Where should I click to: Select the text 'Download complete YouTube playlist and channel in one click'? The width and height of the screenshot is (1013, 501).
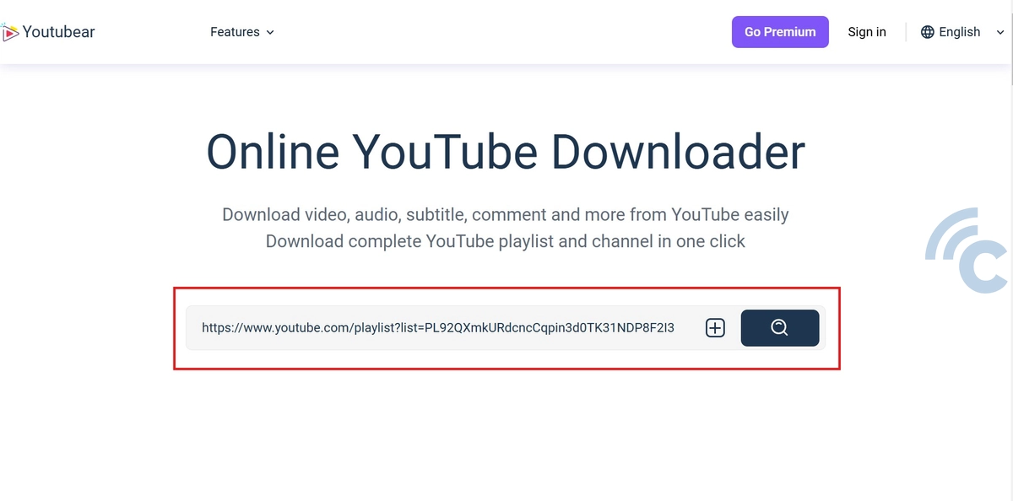click(x=506, y=241)
